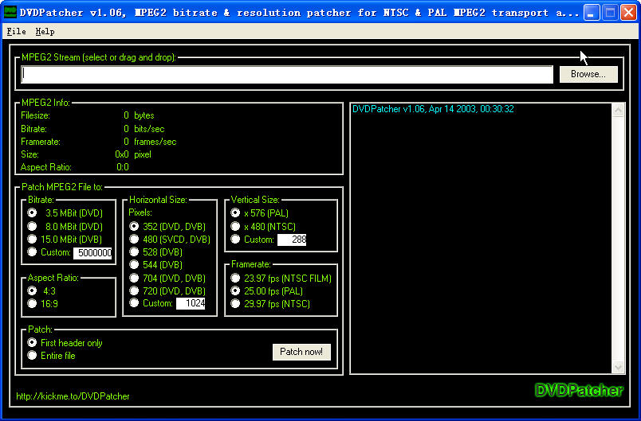Select Custom horizontal size radio button
The height and width of the screenshot is (421, 641).
134,302
